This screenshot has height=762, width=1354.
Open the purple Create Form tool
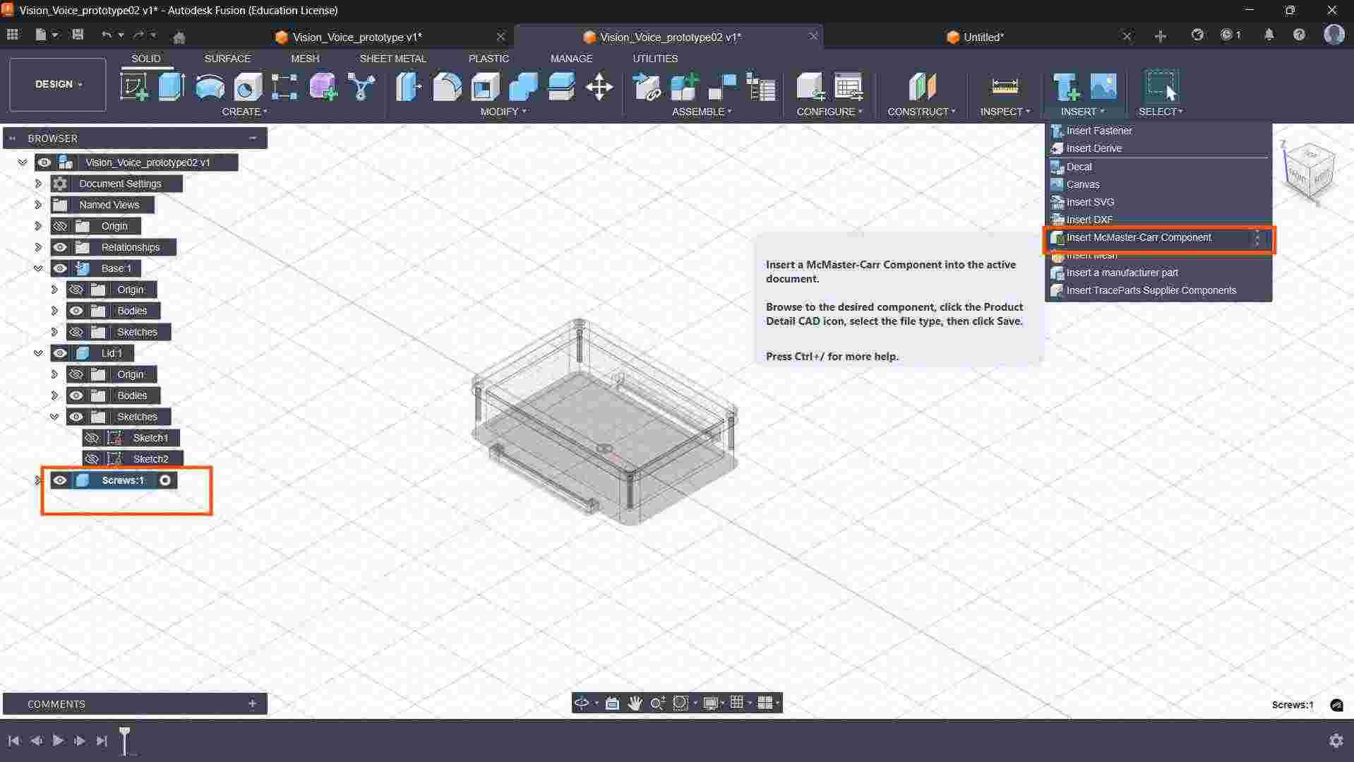pos(323,87)
